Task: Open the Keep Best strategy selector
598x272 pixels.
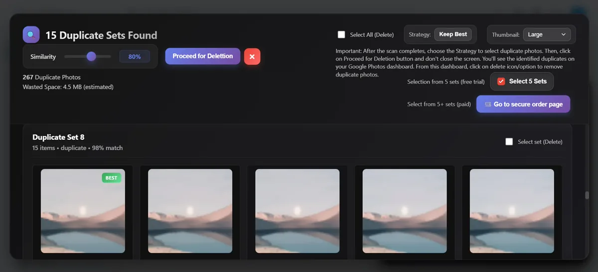Action: 453,34
